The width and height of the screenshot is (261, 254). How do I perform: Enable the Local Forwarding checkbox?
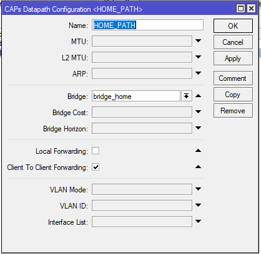(96, 151)
